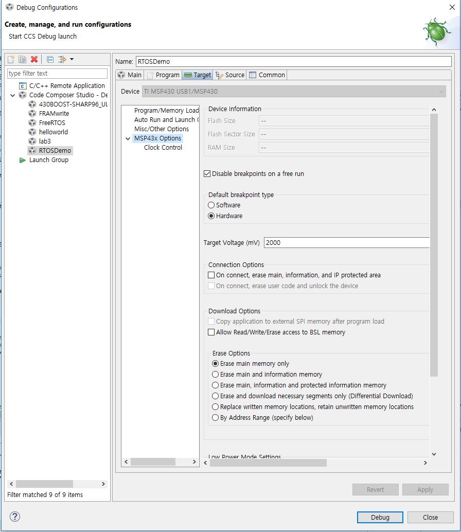Select Auto Run and Launch options item
Screen dimensions: 461x532
pos(166,119)
